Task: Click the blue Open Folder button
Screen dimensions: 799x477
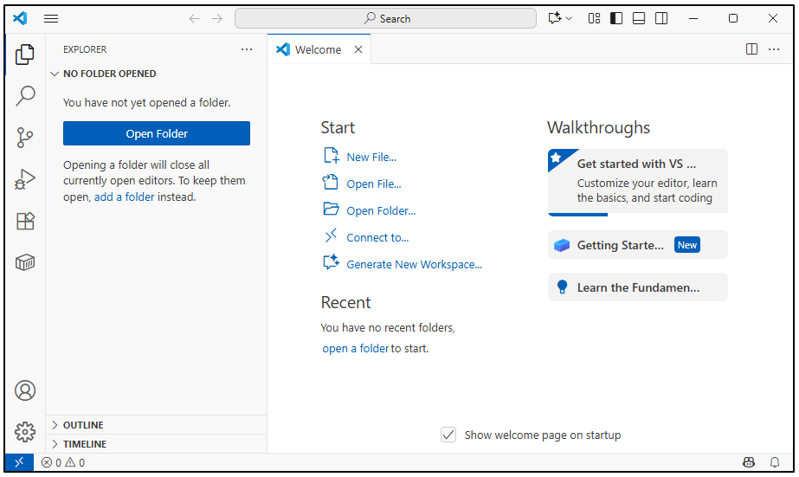Action: (x=157, y=133)
